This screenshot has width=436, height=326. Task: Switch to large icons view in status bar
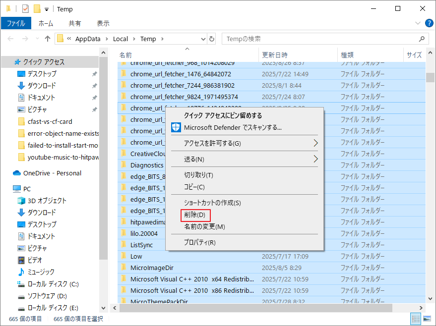click(427, 319)
